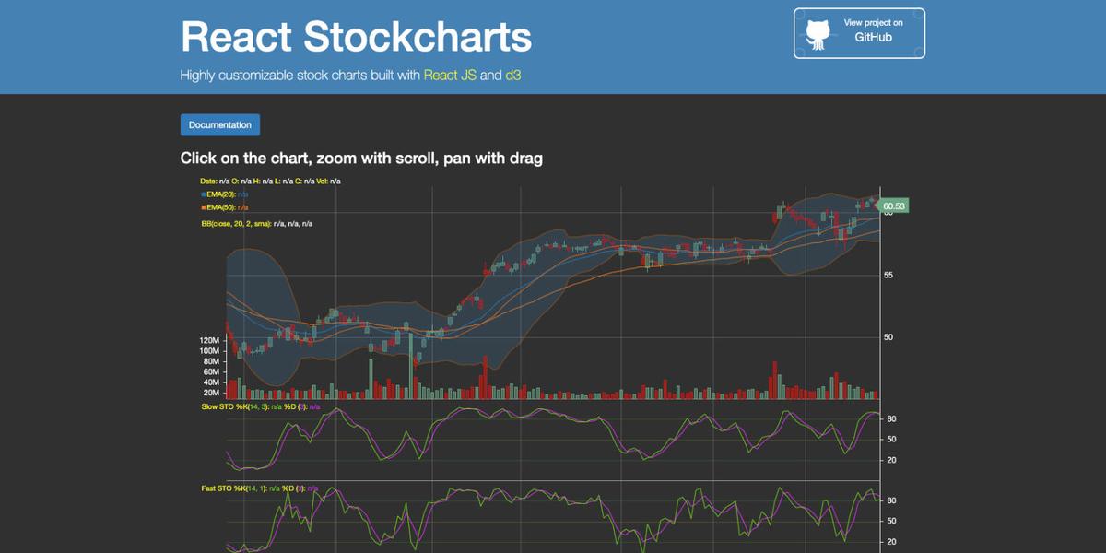This screenshot has width=1106, height=553.
Task: Toggle the EMA(20) overlay via its legend
Action: pyautogui.click(x=221, y=195)
